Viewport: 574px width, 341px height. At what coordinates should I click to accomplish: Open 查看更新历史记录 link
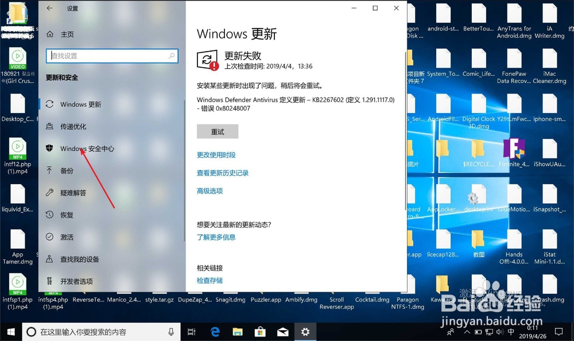pyautogui.click(x=223, y=173)
